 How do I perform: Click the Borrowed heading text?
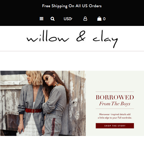tap(115, 97)
